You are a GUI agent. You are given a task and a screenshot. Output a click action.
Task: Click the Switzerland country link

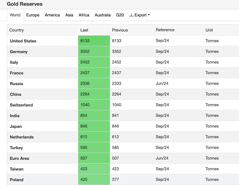[21, 105]
